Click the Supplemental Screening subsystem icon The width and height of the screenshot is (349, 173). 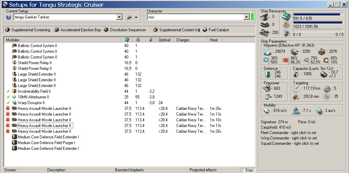point(8,30)
